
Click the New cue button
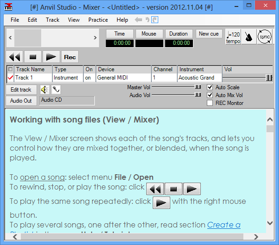point(209,34)
